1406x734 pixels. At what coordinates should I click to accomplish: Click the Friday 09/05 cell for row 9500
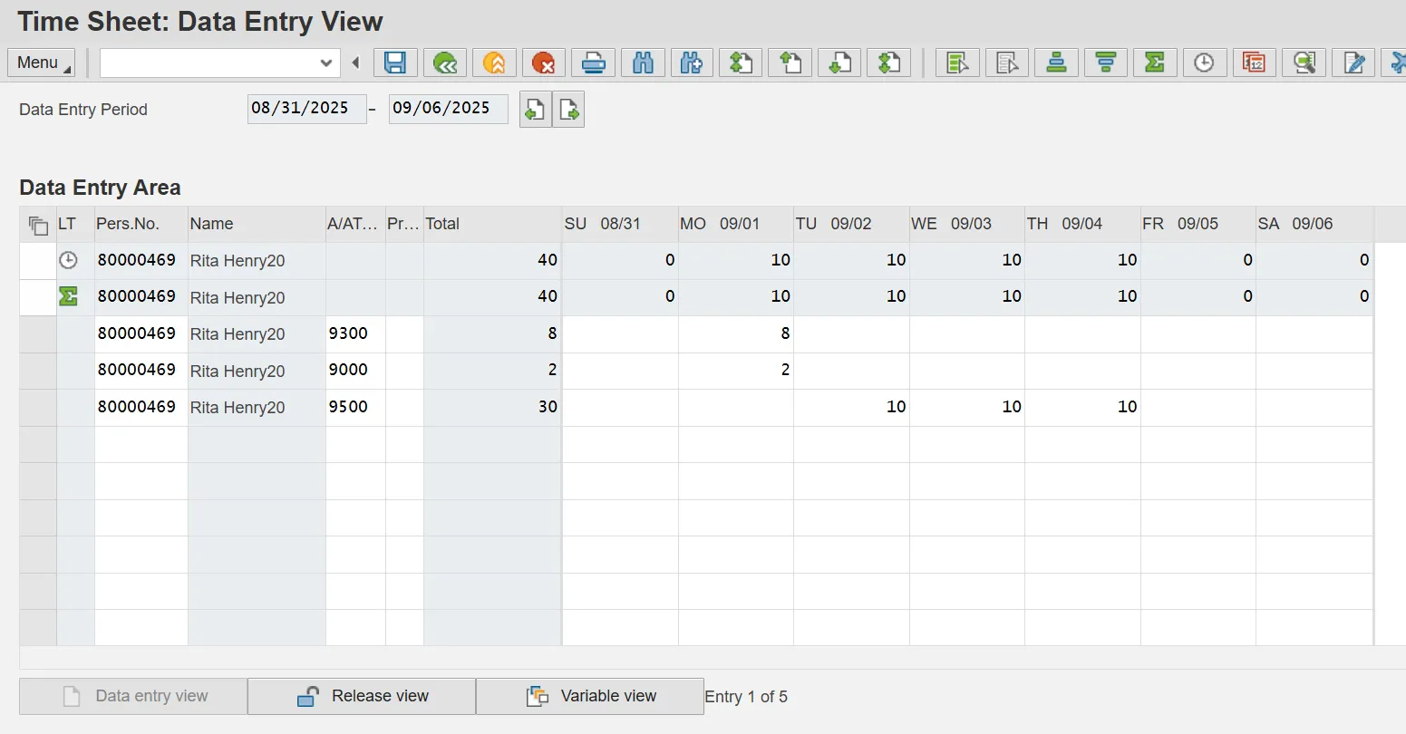1198,407
